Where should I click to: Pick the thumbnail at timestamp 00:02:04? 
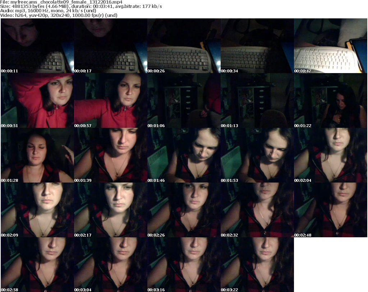[331, 155]
